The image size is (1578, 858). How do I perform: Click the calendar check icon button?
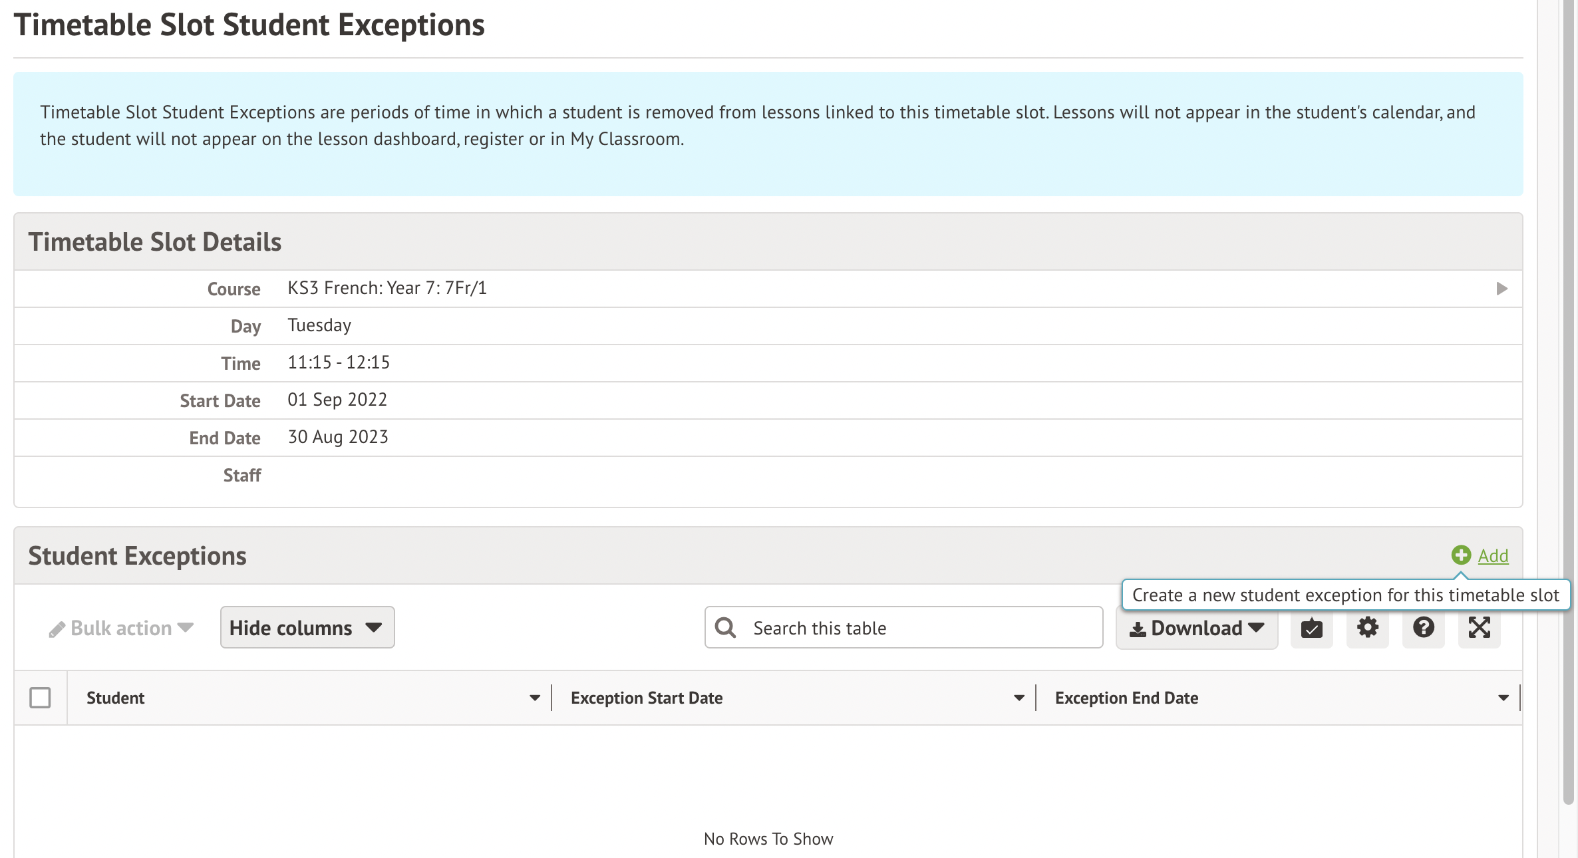[x=1311, y=628]
